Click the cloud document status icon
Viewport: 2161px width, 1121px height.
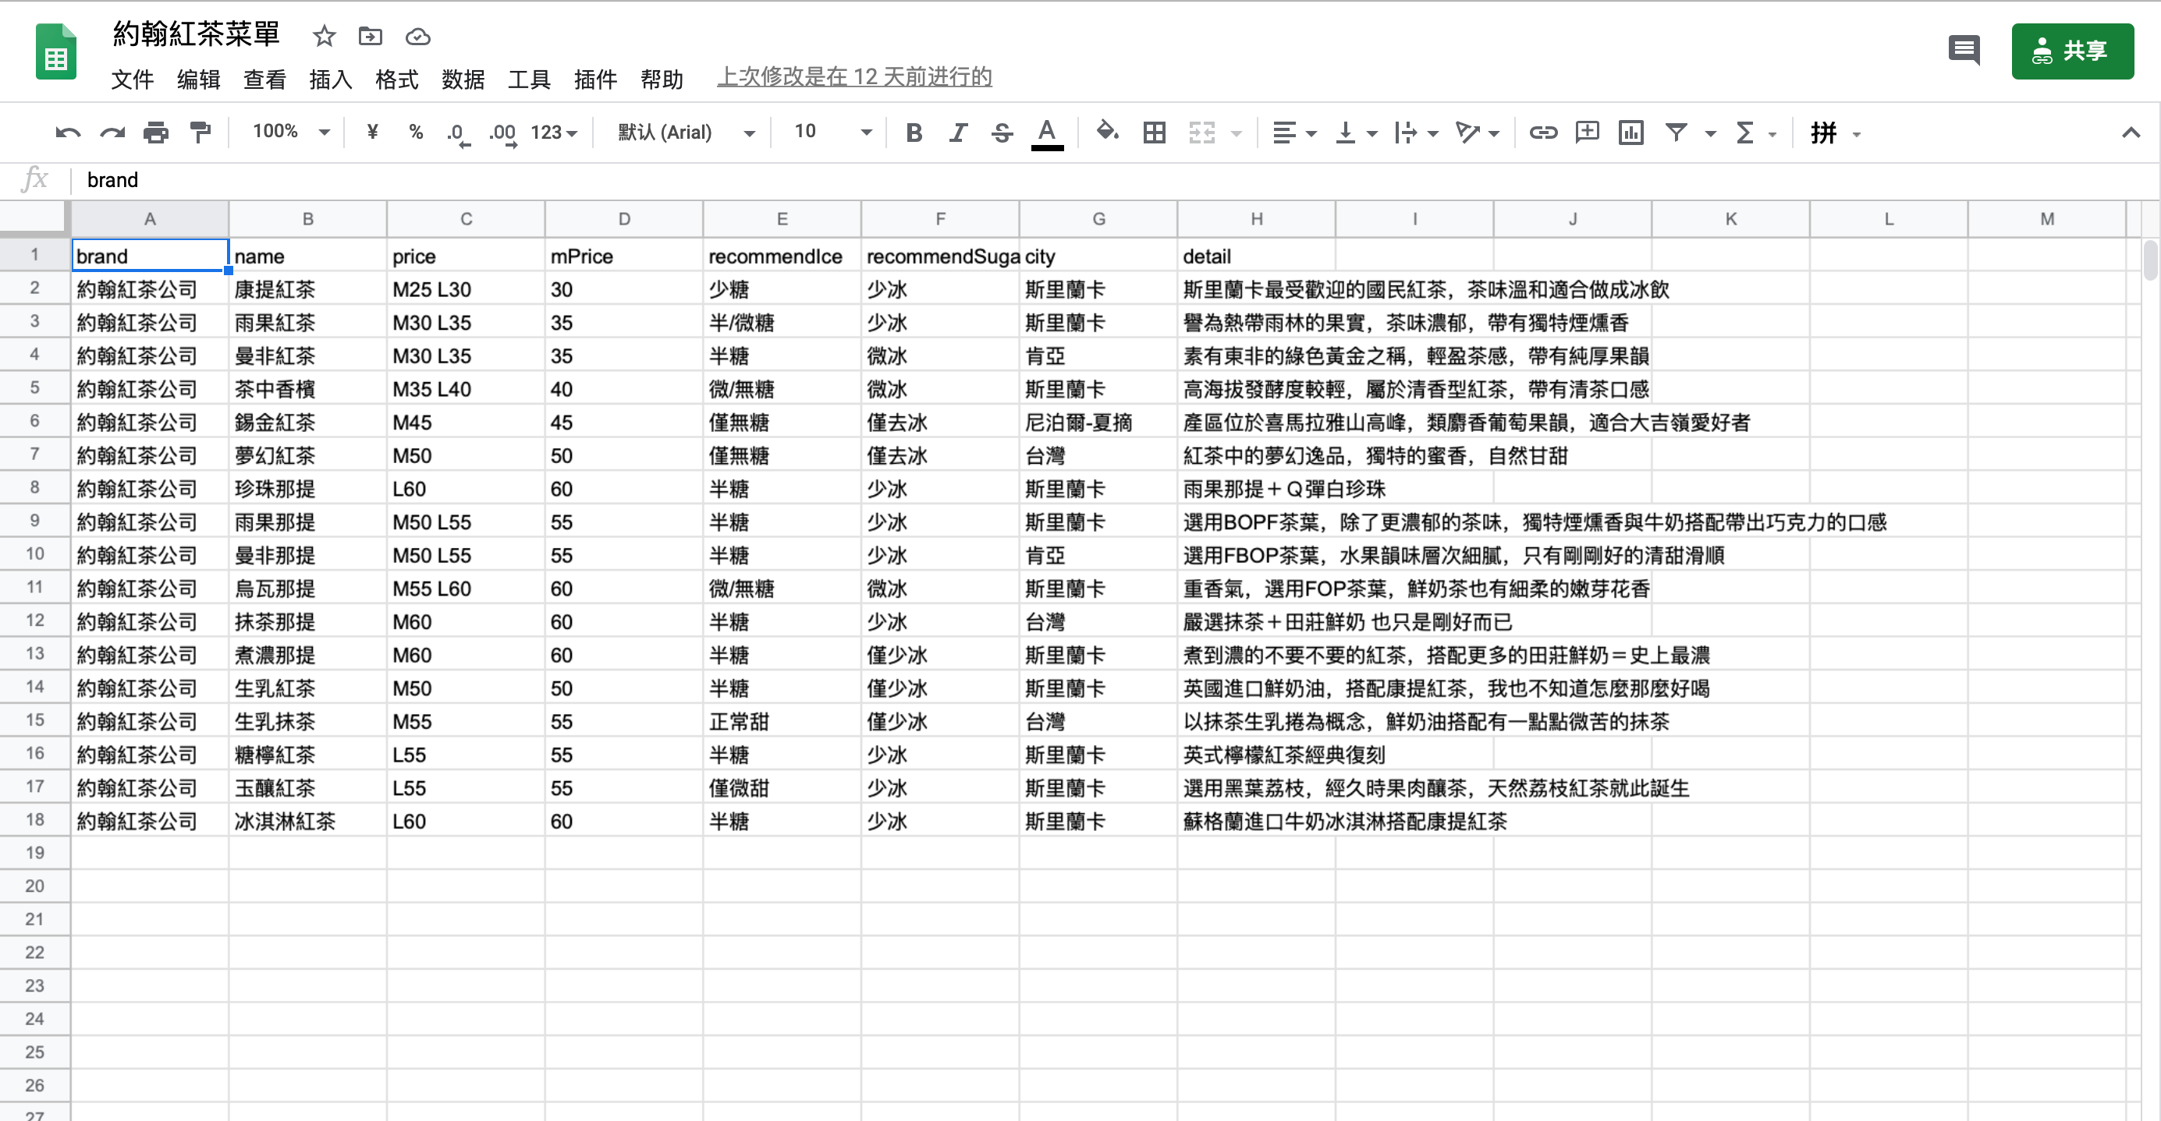pos(418,37)
